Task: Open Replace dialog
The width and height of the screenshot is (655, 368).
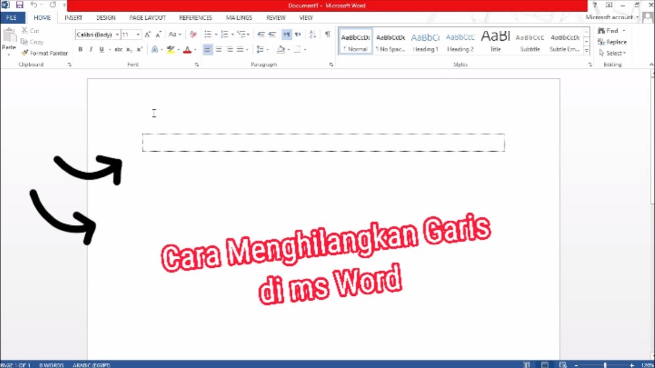Action: (612, 42)
